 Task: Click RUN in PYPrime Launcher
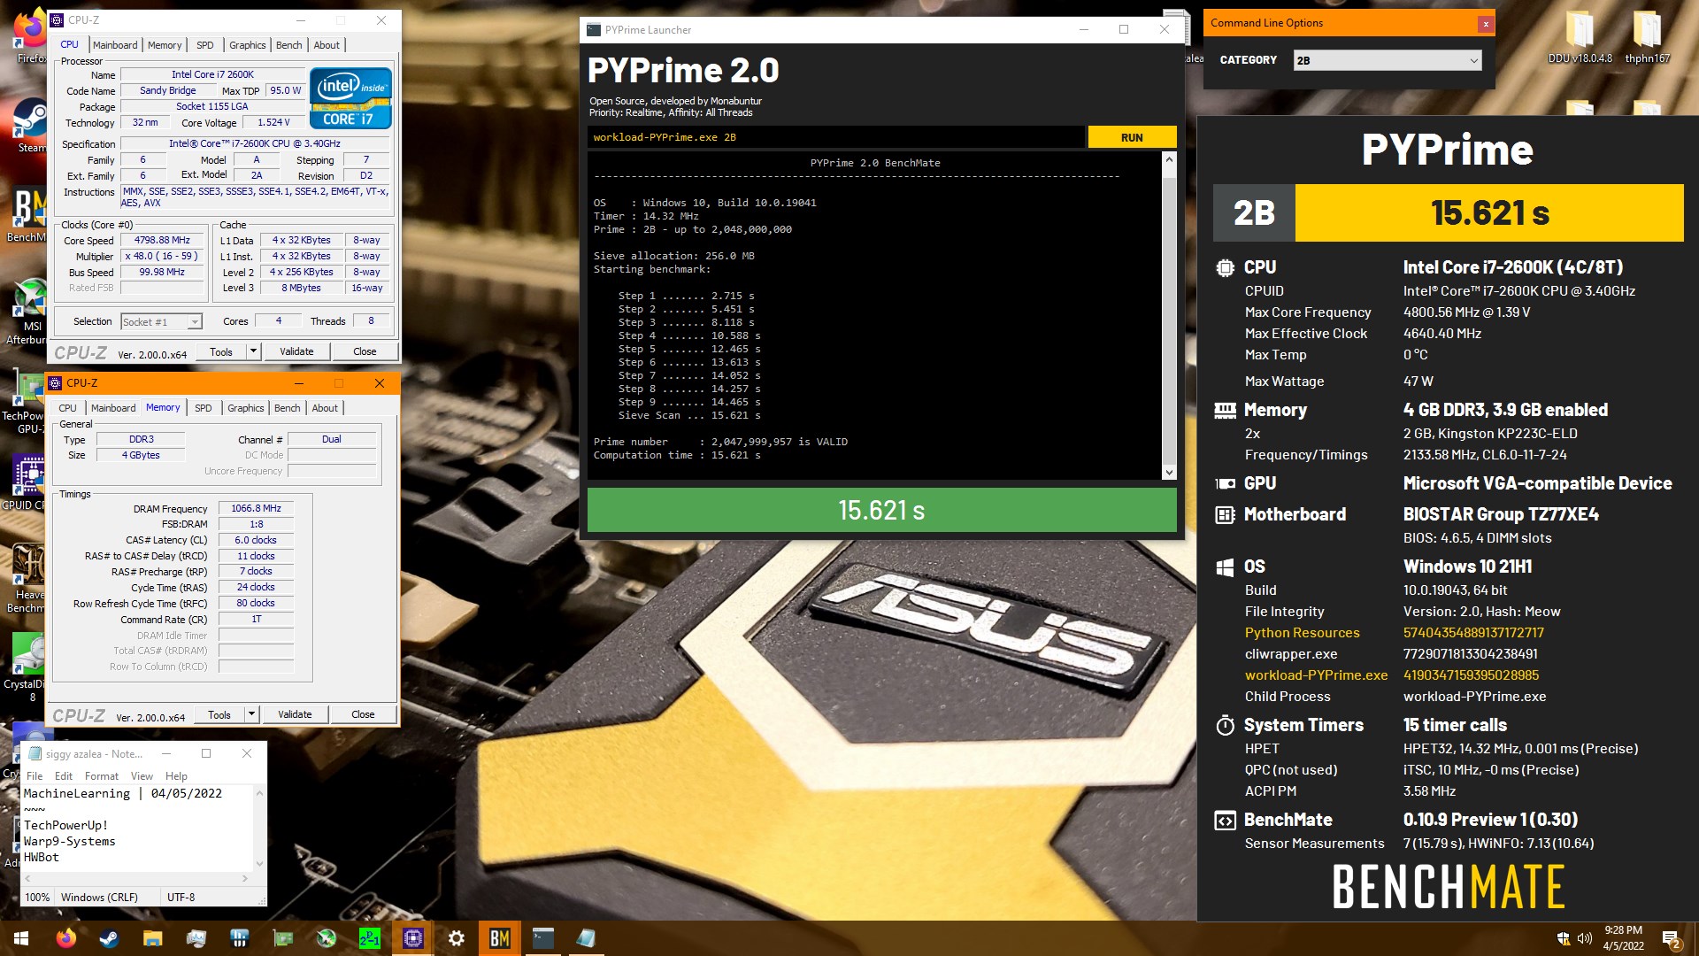(1132, 137)
